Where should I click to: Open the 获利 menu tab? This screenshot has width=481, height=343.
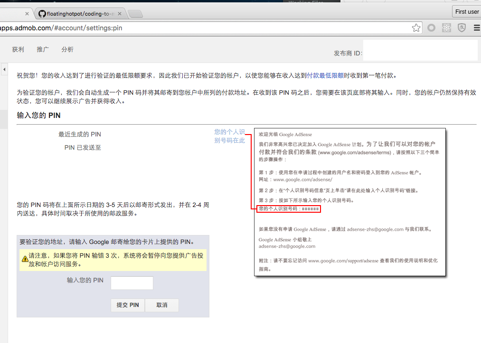18,49
